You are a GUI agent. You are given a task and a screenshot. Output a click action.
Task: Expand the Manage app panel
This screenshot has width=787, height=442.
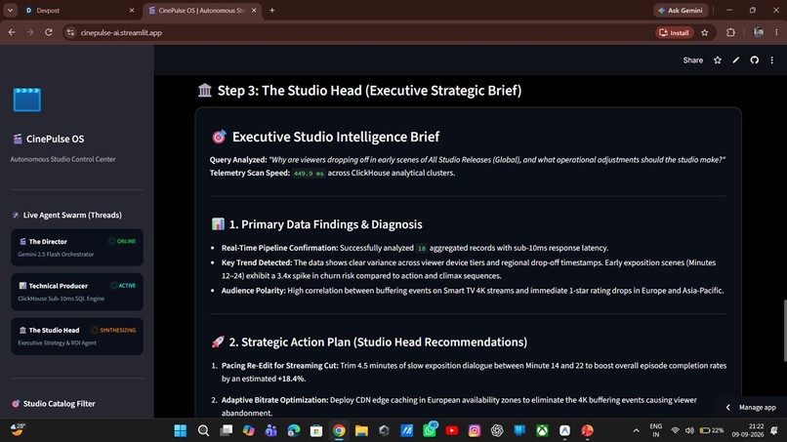click(752, 408)
